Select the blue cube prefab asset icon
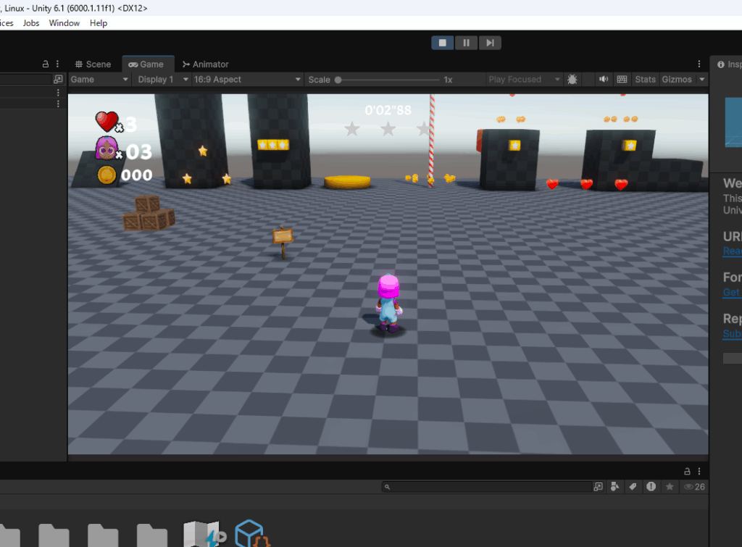Viewport: 742px width, 547px height. (251, 534)
